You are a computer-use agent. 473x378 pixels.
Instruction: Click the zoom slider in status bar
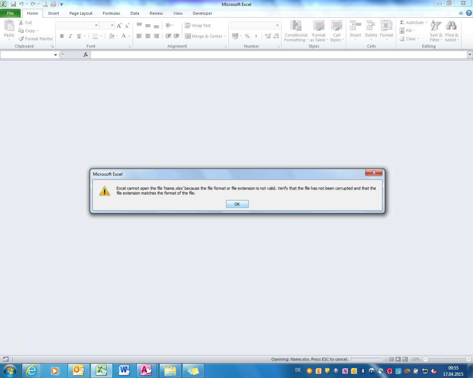pos(447,359)
